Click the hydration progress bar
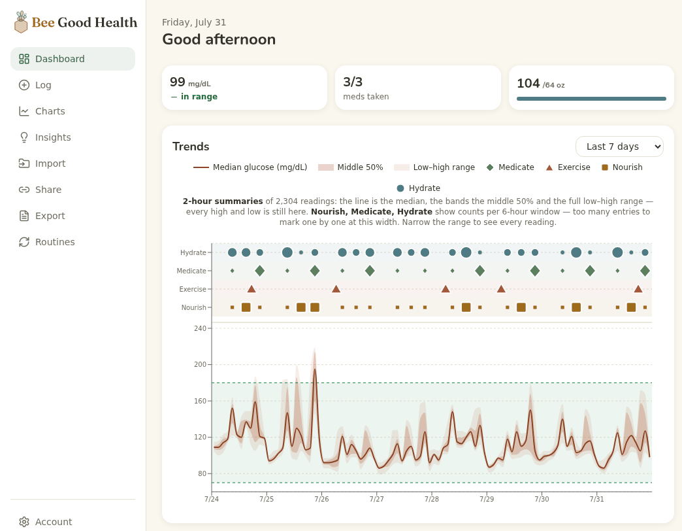Viewport: 682px width, 531px height. 592,99
